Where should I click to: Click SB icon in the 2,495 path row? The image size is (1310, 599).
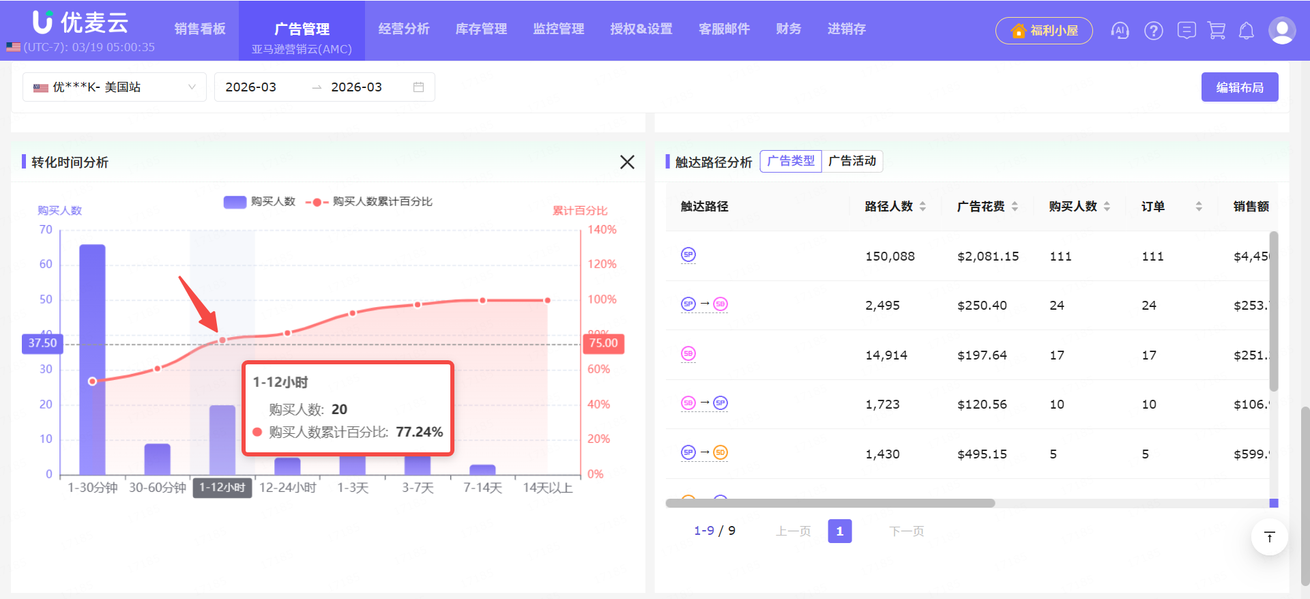[x=720, y=304]
